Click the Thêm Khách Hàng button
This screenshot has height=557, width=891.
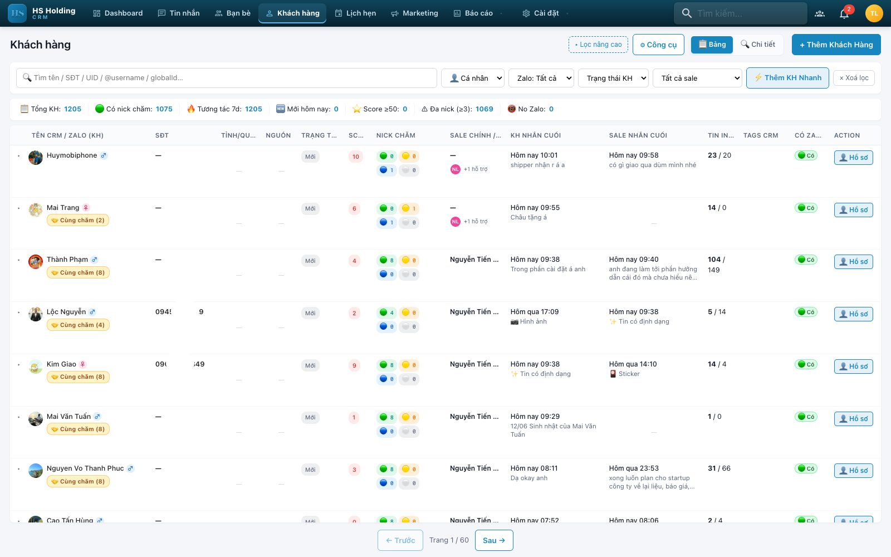click(836, 45)
